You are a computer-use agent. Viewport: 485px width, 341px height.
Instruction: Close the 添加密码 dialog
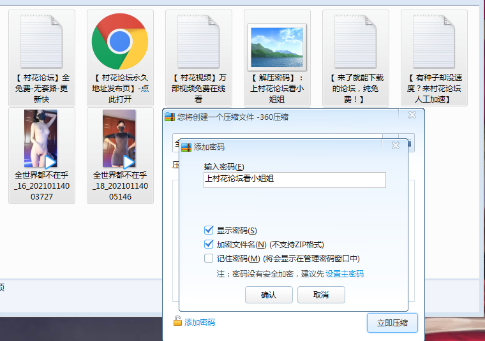[395, 146]
